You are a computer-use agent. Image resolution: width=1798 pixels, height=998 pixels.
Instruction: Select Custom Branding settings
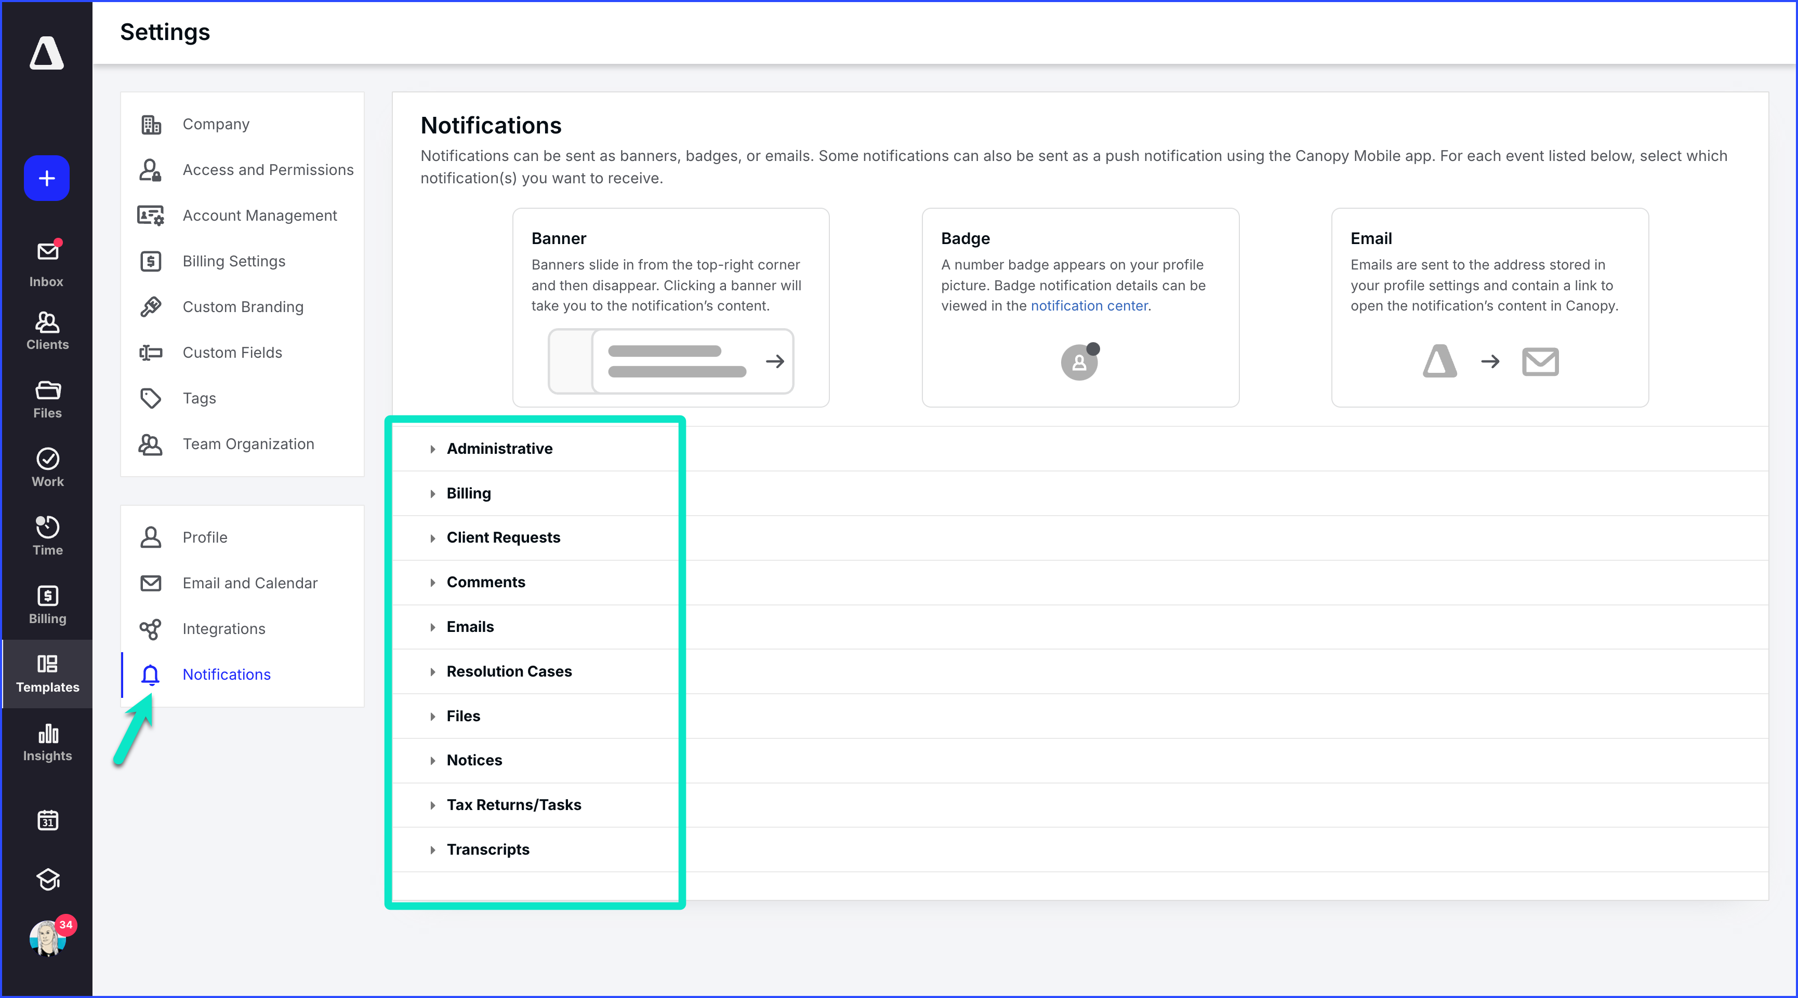click(x=242, y=307)
